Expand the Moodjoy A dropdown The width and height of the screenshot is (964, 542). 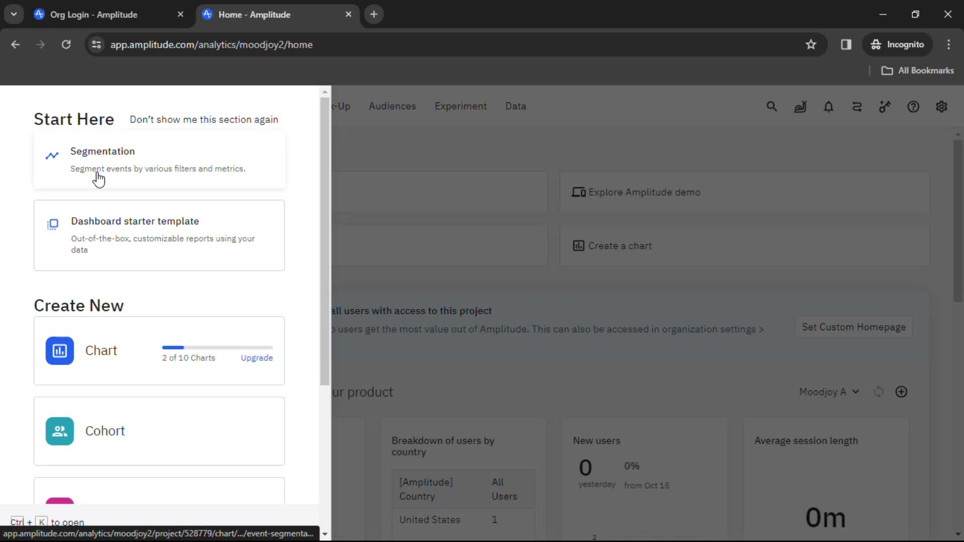(829, 392)
